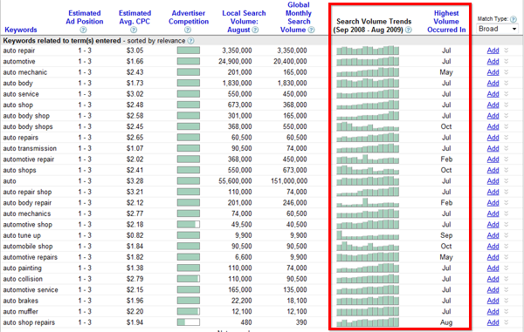Screen dimensions: 524x332
Task: Open help icon beside Local Search Volume August
Action: [255, 30]
